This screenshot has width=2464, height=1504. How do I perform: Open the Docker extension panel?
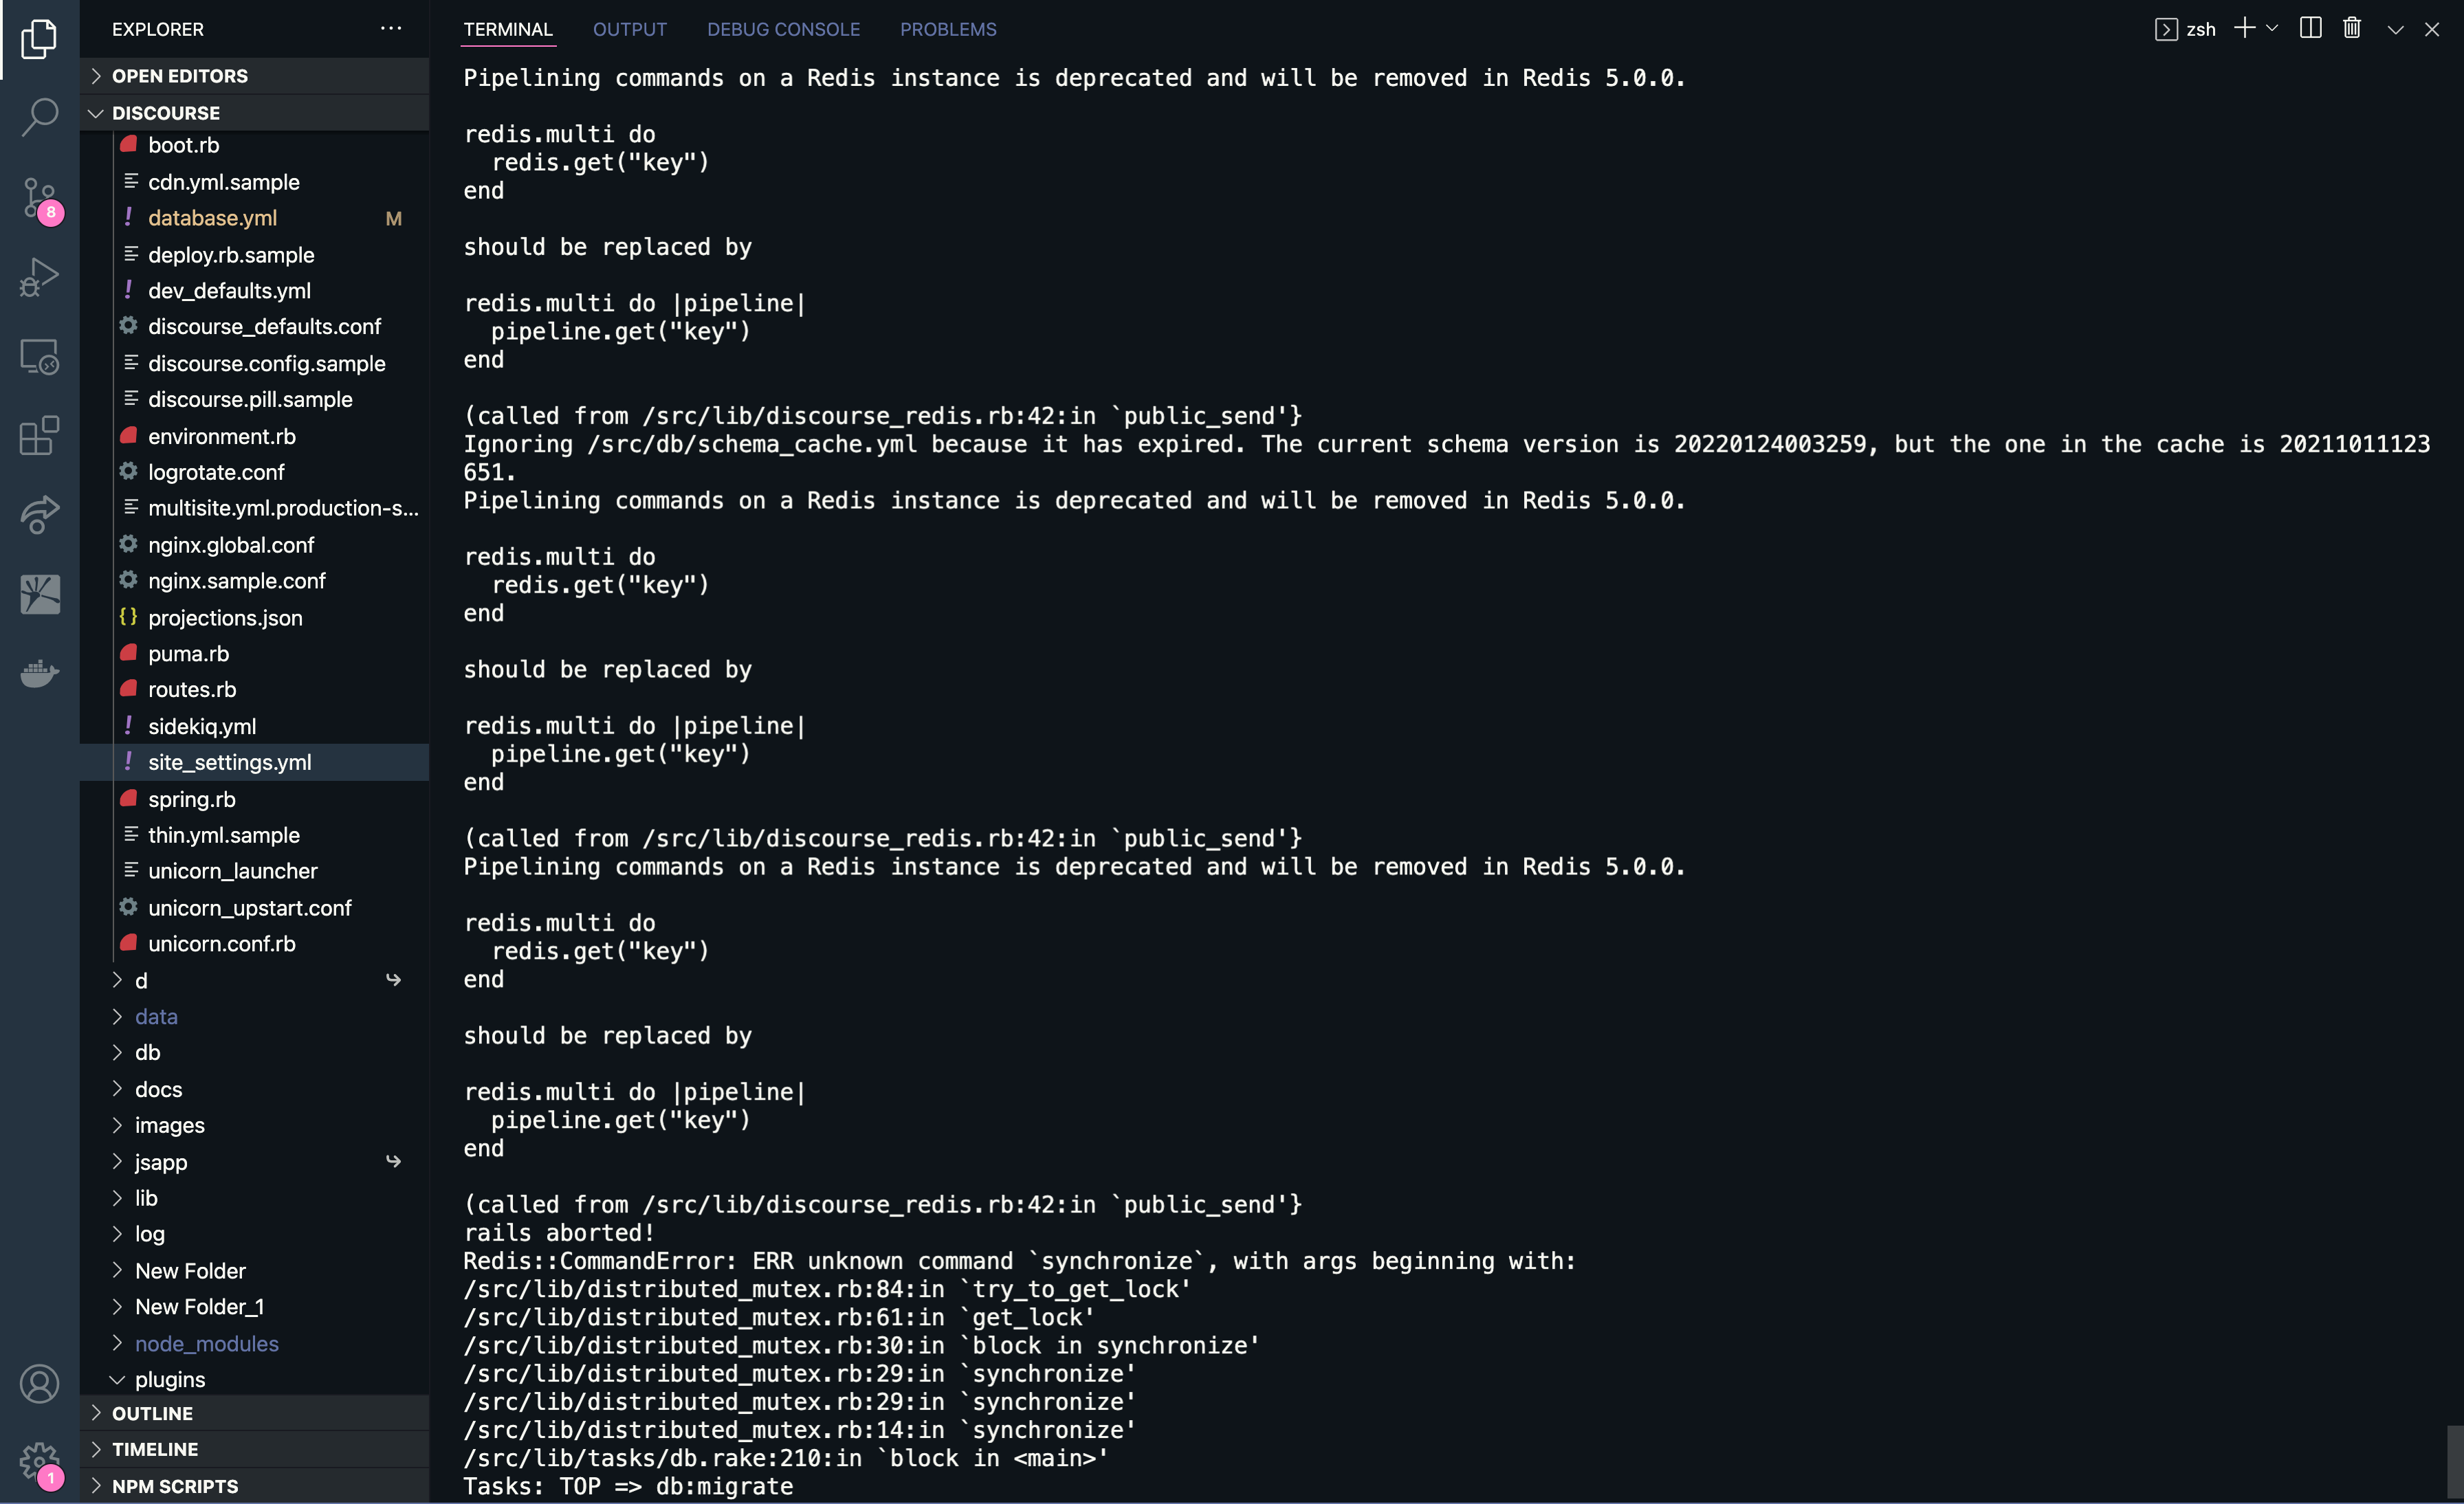click(x=39, y=673)
